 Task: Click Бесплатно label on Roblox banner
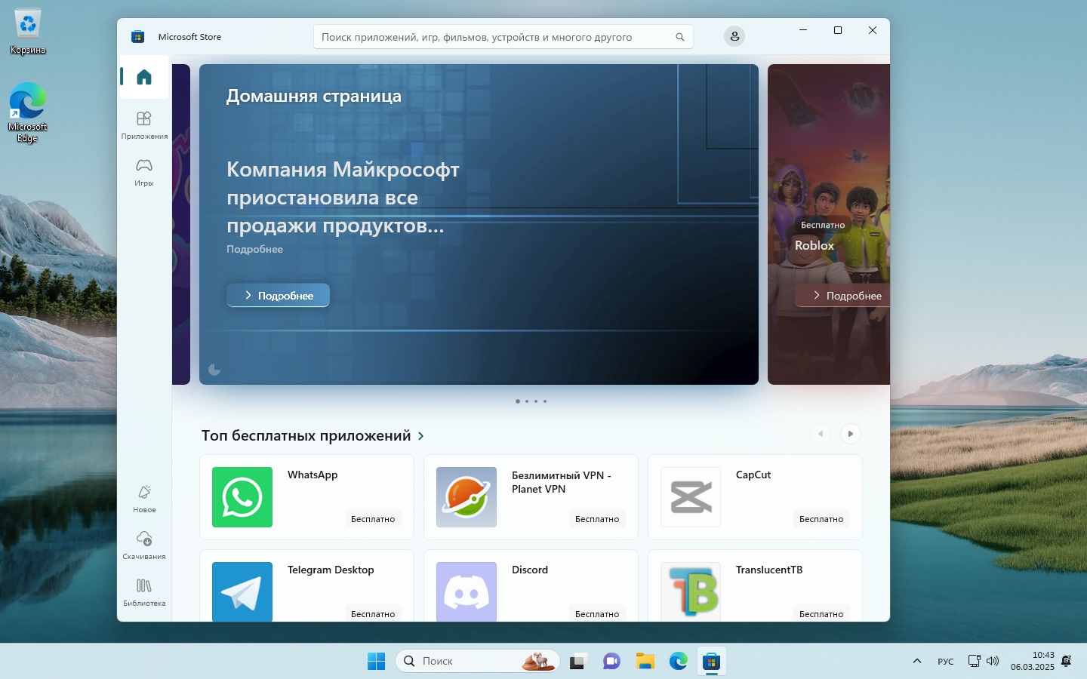click(823, 225)
